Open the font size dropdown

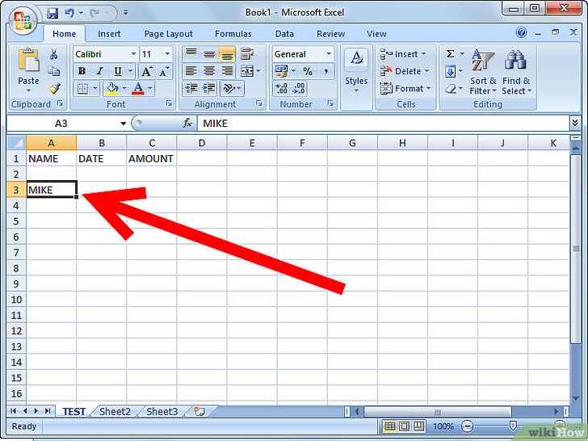click(x=167, y=54)
